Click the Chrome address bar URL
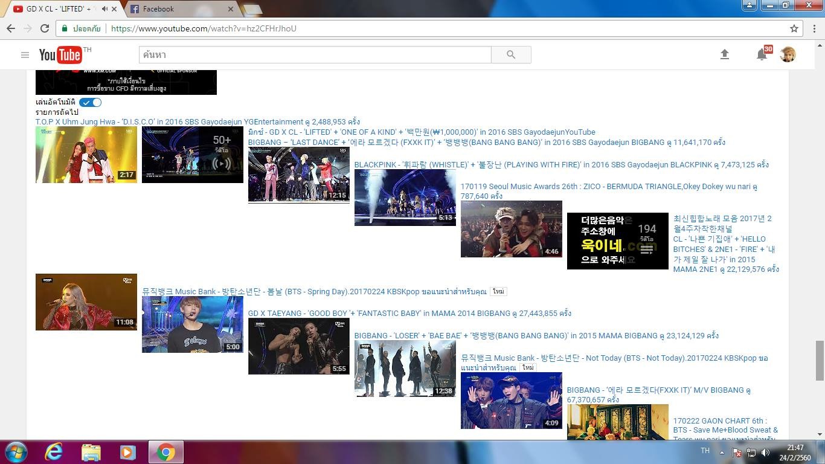Screen dimensions: 825x464 (x=204, y=28)
